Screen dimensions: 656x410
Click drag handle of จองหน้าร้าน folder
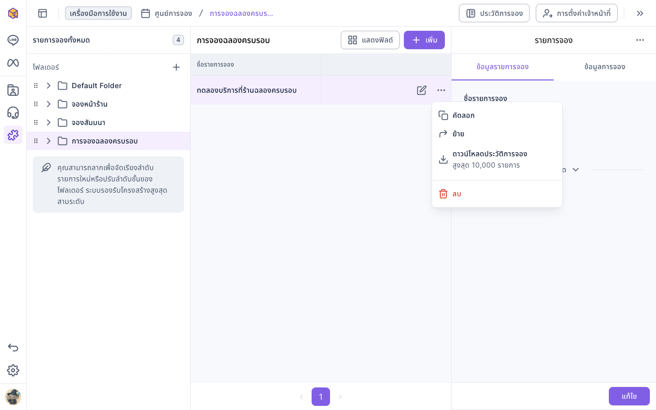click(36, 104)
